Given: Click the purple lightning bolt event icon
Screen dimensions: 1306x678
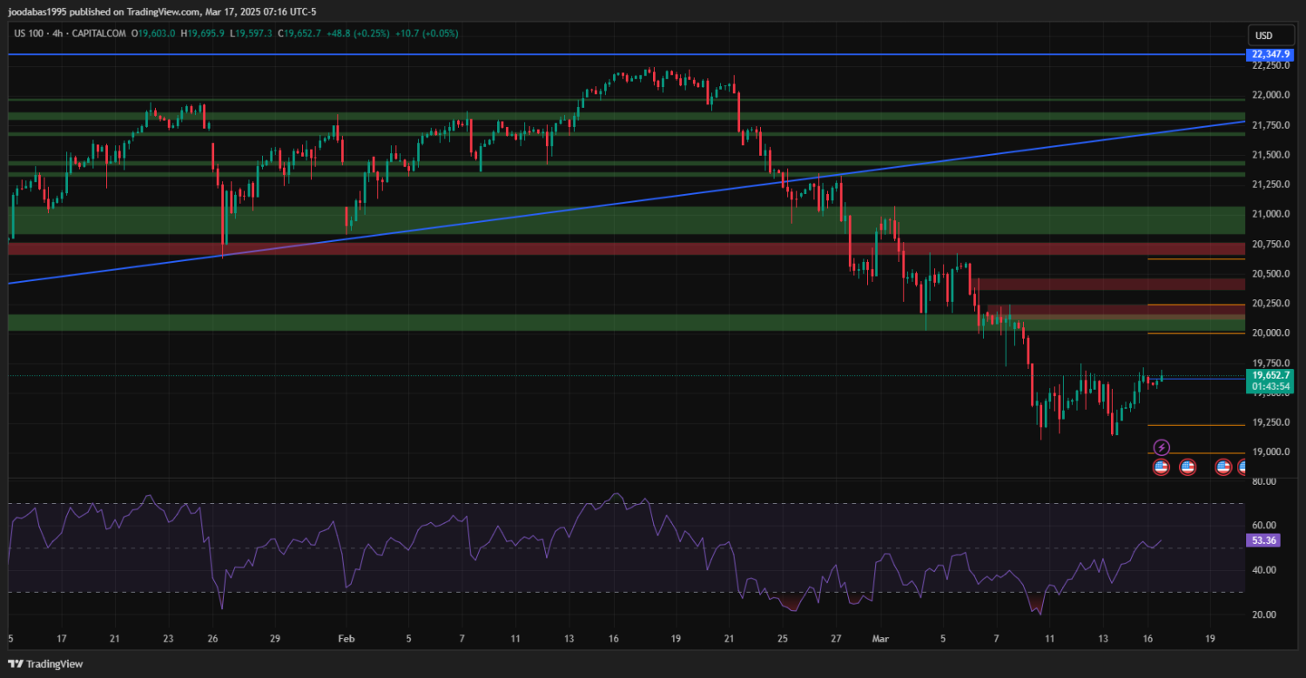Looking at the screenshot, I should tap(1161, 447).
